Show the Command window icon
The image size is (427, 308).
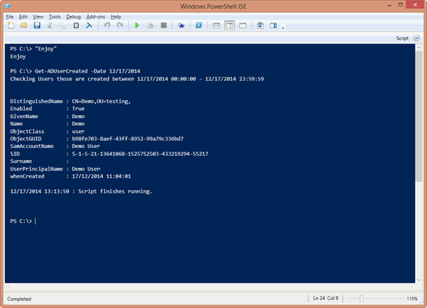click(260, 26)
